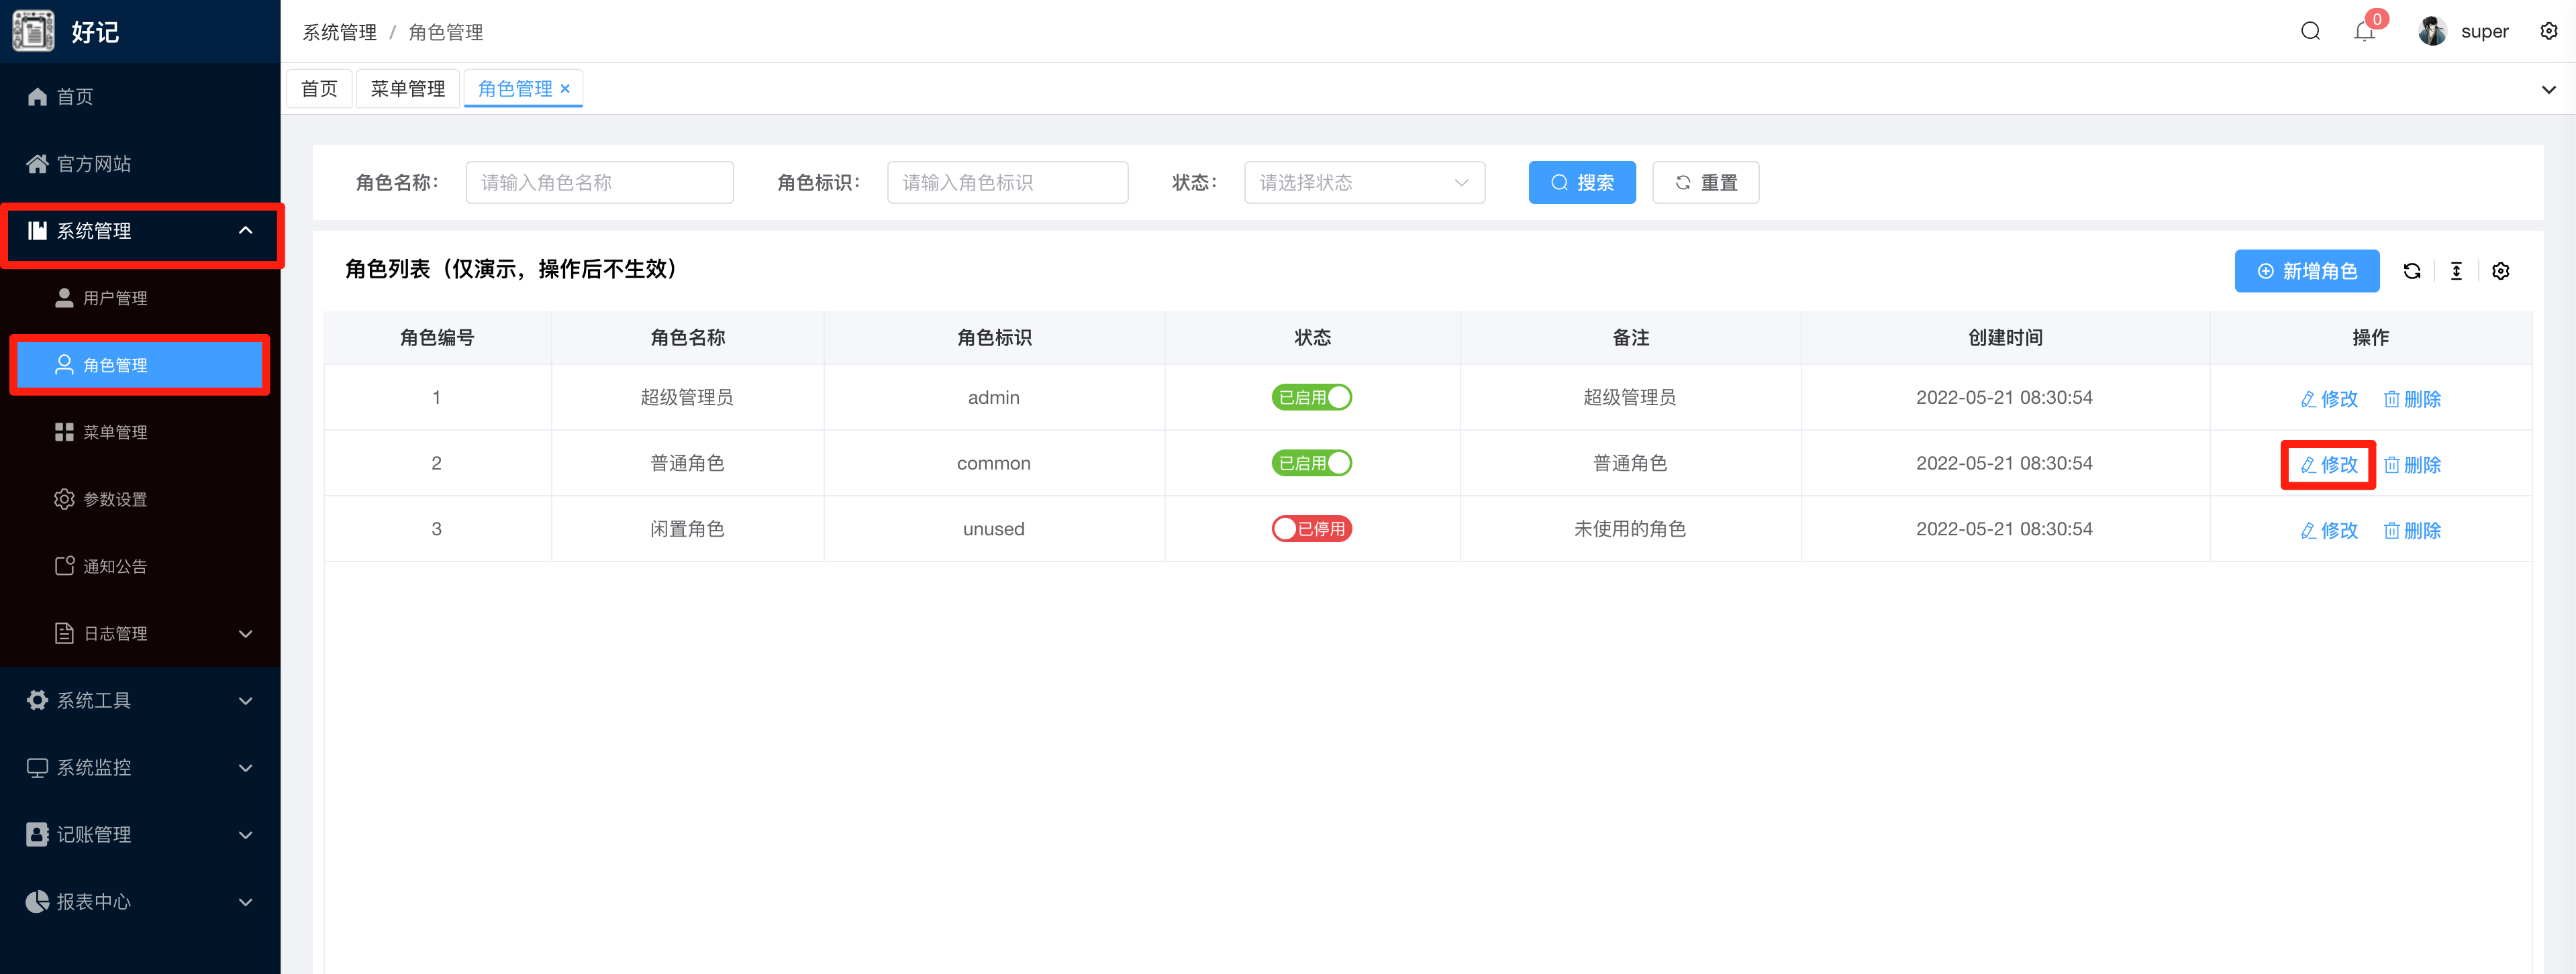Switch to the 菜单管理 tab
Viewport: 2576px width, 974px height.
(407, 89)
